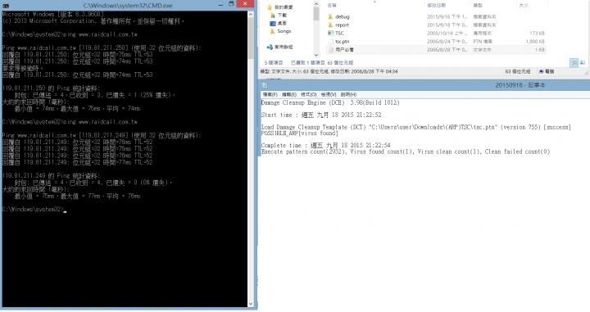This screenshot has height=312, width=590.
Task: Sort files by date modified (修改日期) column
Action: click(436, 5)
